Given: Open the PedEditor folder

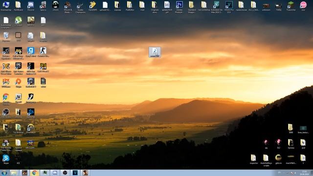Looking at the screenshot, I should [130, 6].
